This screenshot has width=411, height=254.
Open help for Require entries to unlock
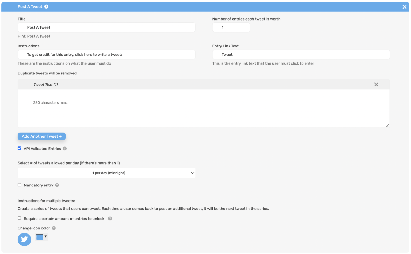pos(110,218)
